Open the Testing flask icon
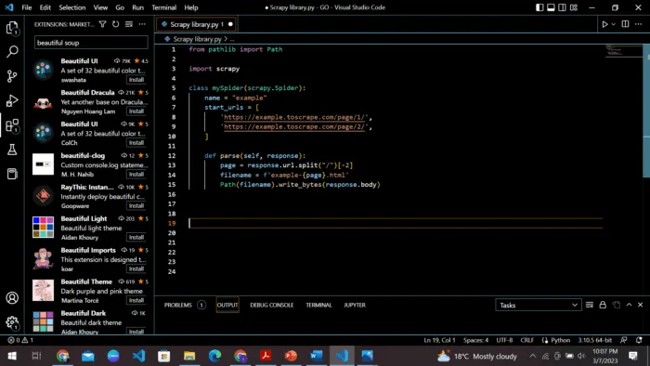This screenshot has height=366, width=650. pyautogui.click(x=12, y=150)
